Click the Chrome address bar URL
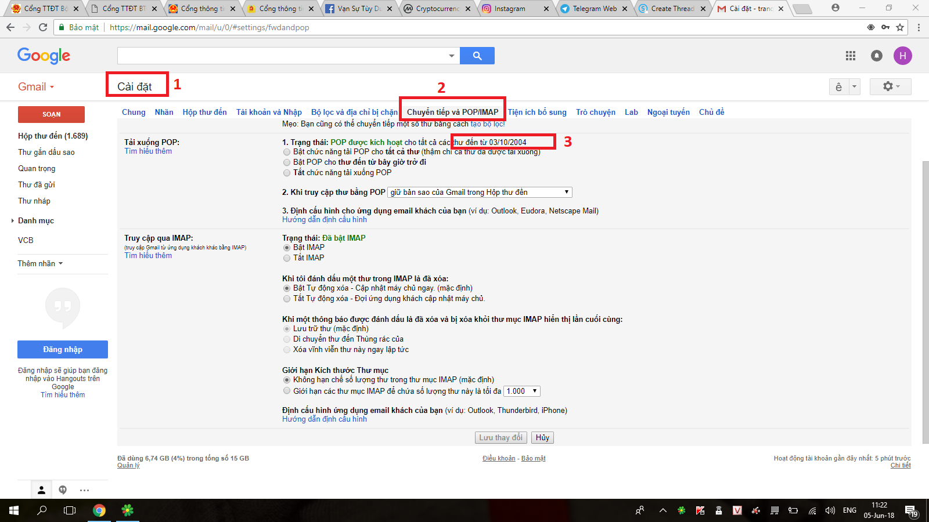 pyautogui.click(x=210, y=27)
